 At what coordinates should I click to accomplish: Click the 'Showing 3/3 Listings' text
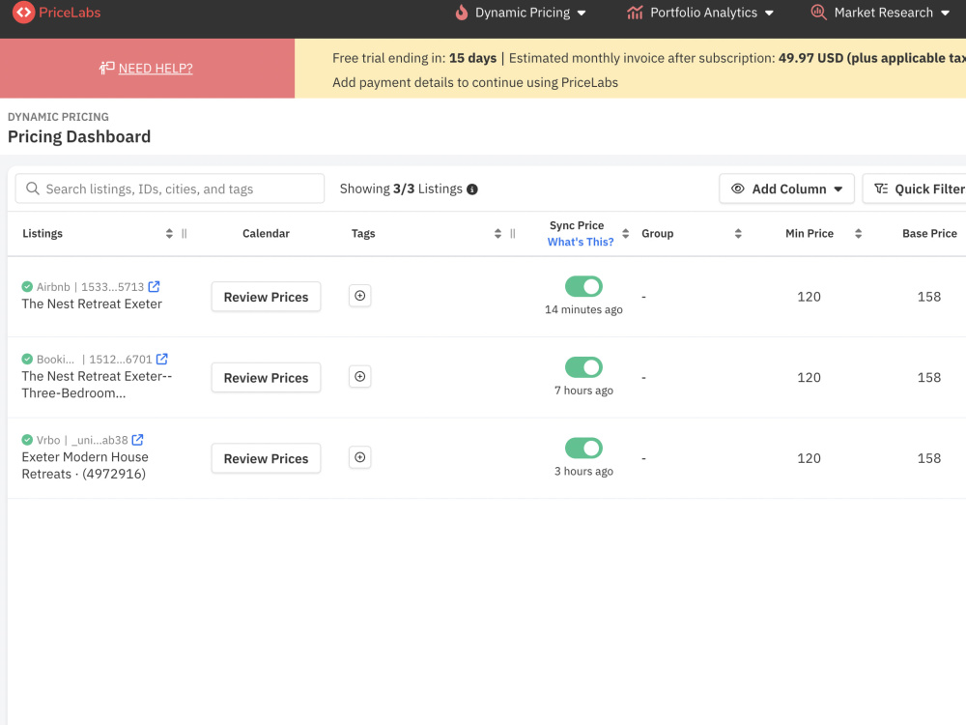click(x=401, y=188)
